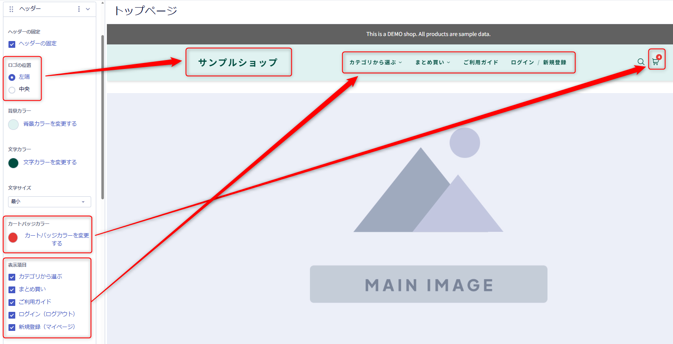
Task: Expand the カテゴリから選ぶ navigation menu
Action: pos(375,63)
